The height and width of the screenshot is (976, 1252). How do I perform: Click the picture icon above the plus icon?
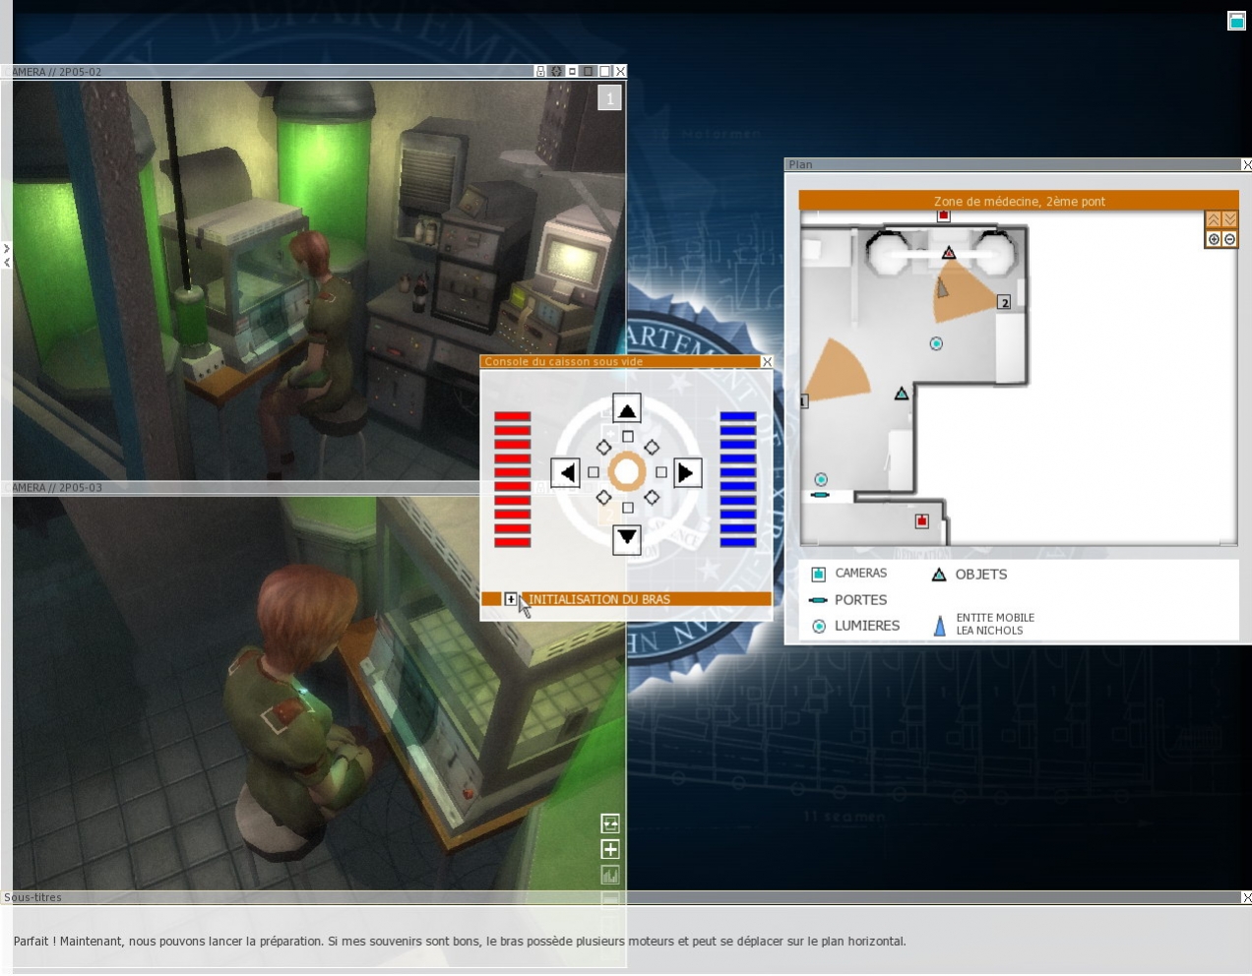pyautogui.click(x=610, y=823)
